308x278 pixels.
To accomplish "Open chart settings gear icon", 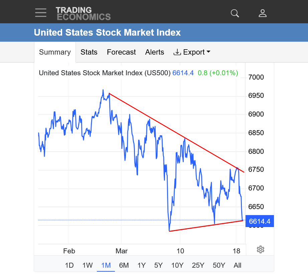I will 261,249.
